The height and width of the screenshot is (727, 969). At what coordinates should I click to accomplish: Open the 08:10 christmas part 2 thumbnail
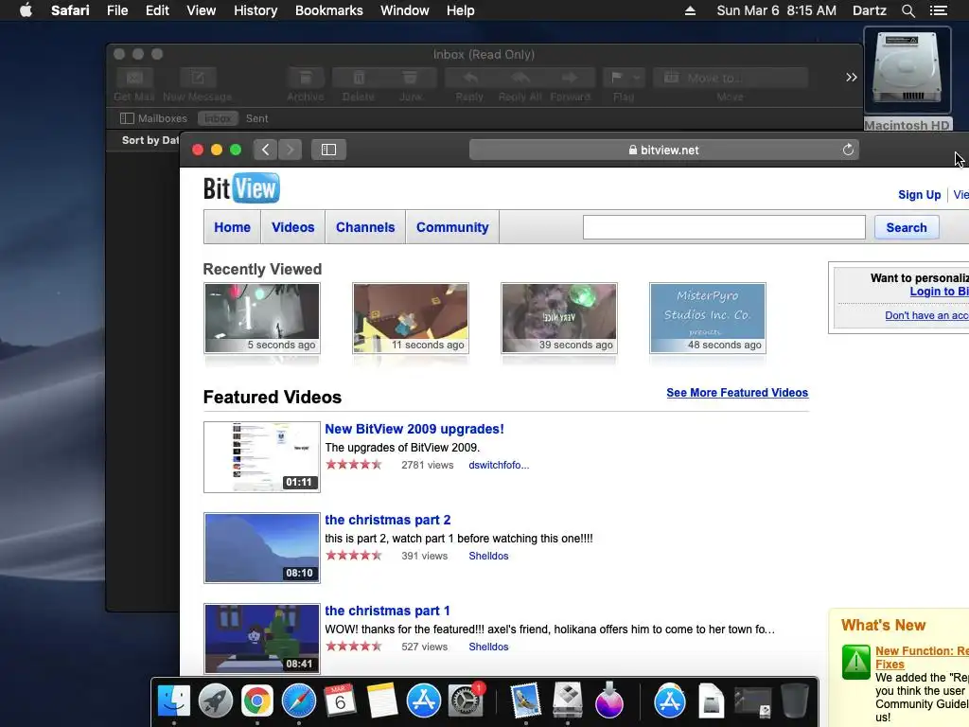[262, 548]
